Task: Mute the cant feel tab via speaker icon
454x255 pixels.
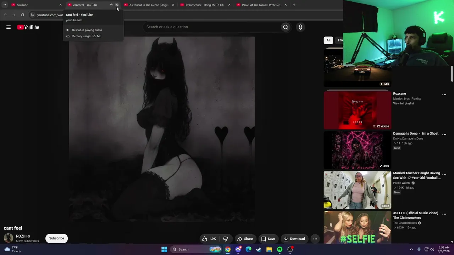Action: coord(111,5)
